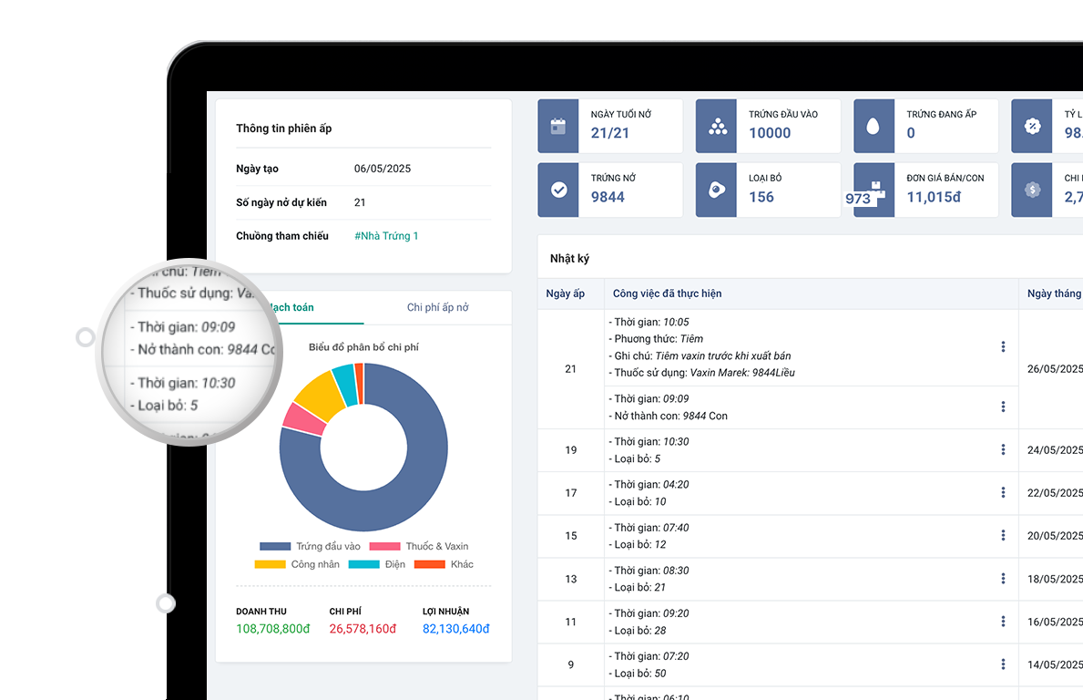Image resolution: width=1083 pixels, height=700 pixels.
Task: Click the Chi phí amount 26,578,160đ
Action: (x=363, y=629)
